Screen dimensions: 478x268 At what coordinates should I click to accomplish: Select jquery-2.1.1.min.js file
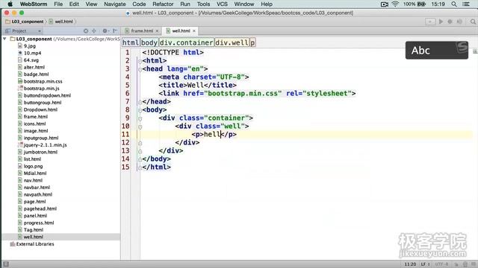point(45,145)
